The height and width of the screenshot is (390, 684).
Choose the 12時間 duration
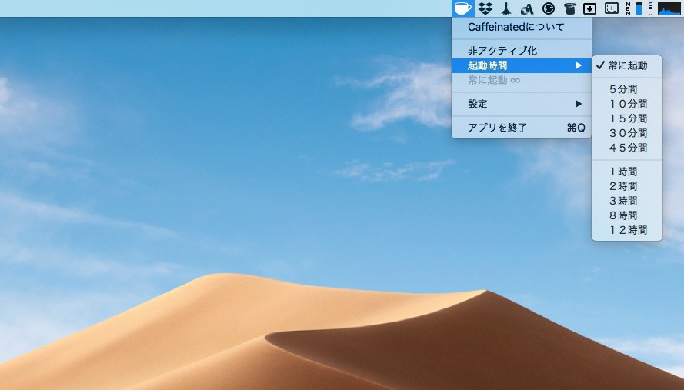tap(627, 230)
